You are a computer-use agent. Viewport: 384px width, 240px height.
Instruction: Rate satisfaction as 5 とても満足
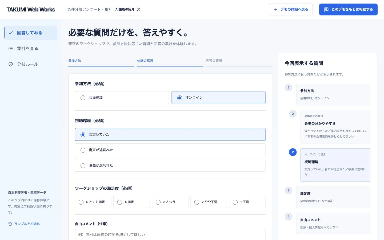click(93, 202)
